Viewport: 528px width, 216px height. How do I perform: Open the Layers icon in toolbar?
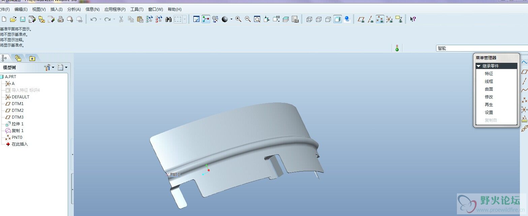coord(286,19)
